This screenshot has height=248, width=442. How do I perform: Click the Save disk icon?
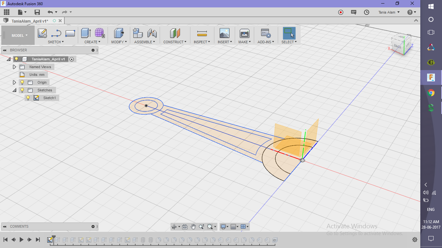[x=37, y=12]
